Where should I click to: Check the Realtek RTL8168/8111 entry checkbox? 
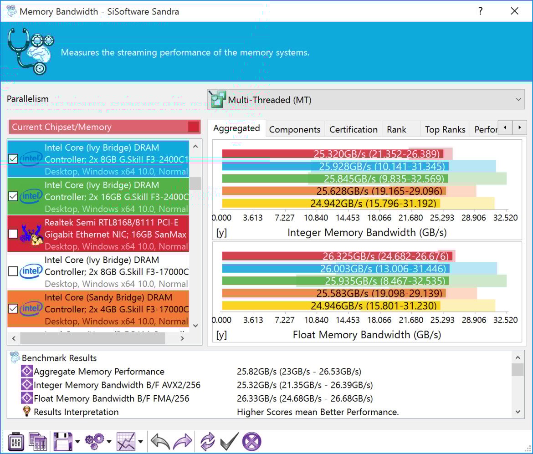point(13,234)
